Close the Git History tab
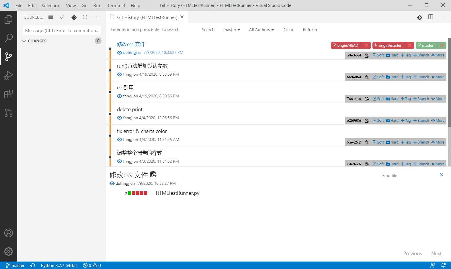This screenshot has height=269, width=451. [x=182, y=17]
